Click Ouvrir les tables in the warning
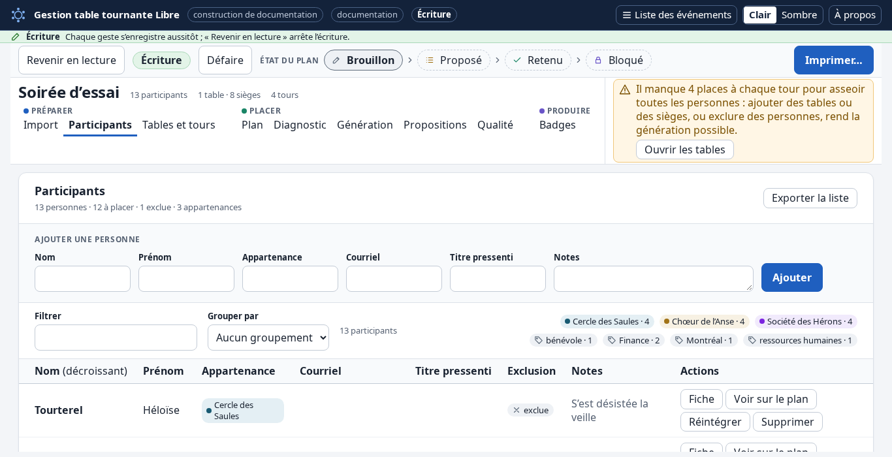892x457 pixels. pos(685,150)
